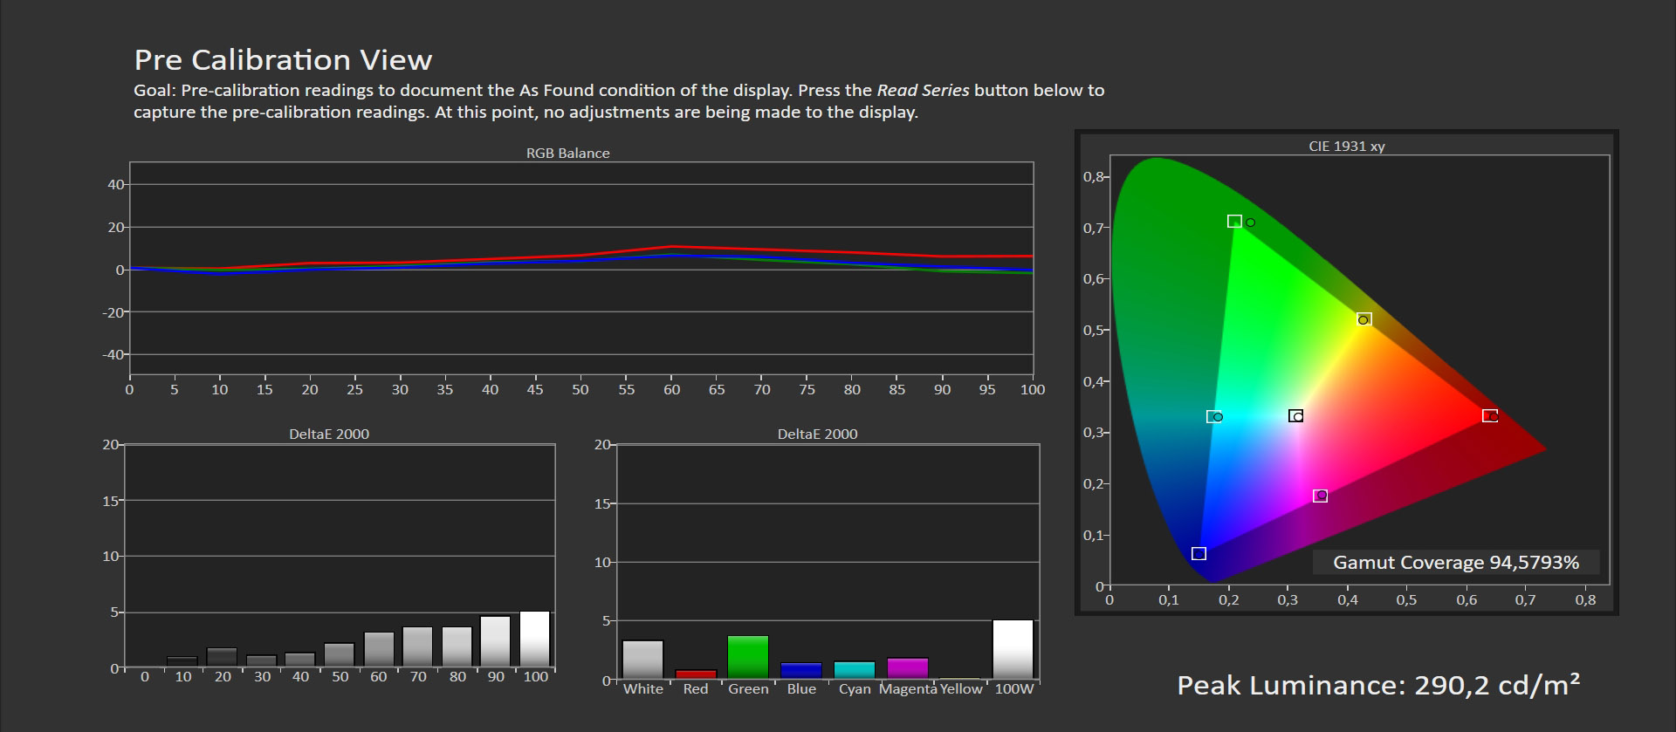Click the red primary target square in CIE chart

tap(1490, 416)
